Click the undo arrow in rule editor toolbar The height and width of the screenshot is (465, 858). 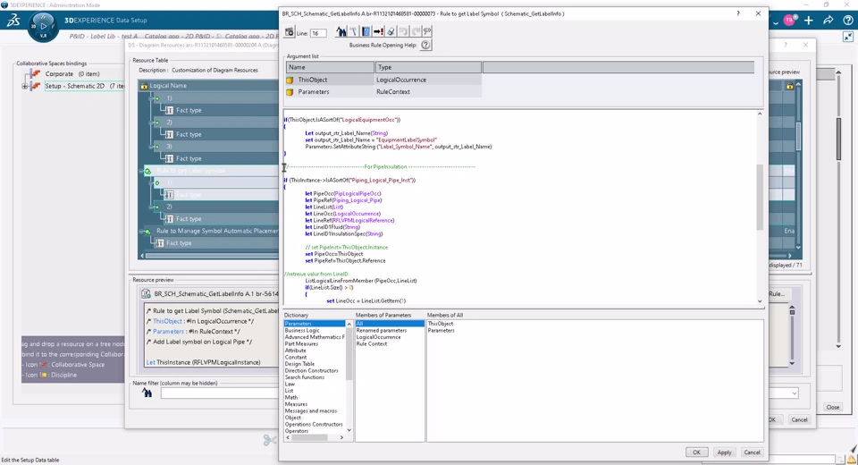pos(403,32)
